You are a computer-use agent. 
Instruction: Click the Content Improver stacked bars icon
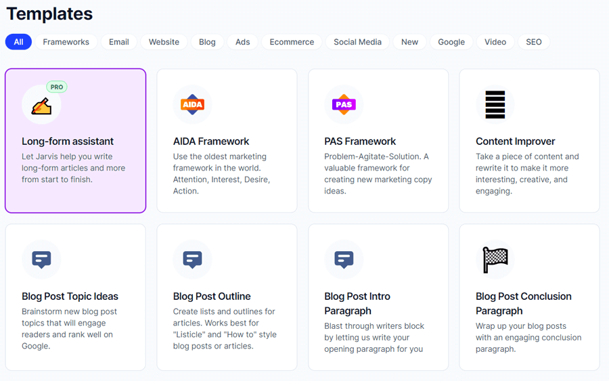click(495, 104)
